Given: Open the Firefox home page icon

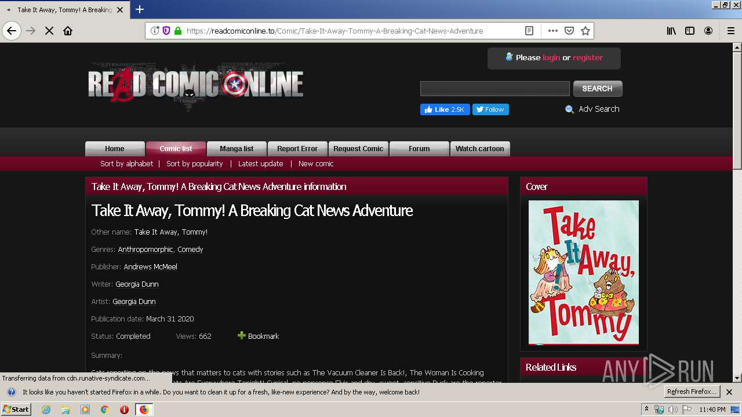Looking at the screenshot, I should click(68, 31).
